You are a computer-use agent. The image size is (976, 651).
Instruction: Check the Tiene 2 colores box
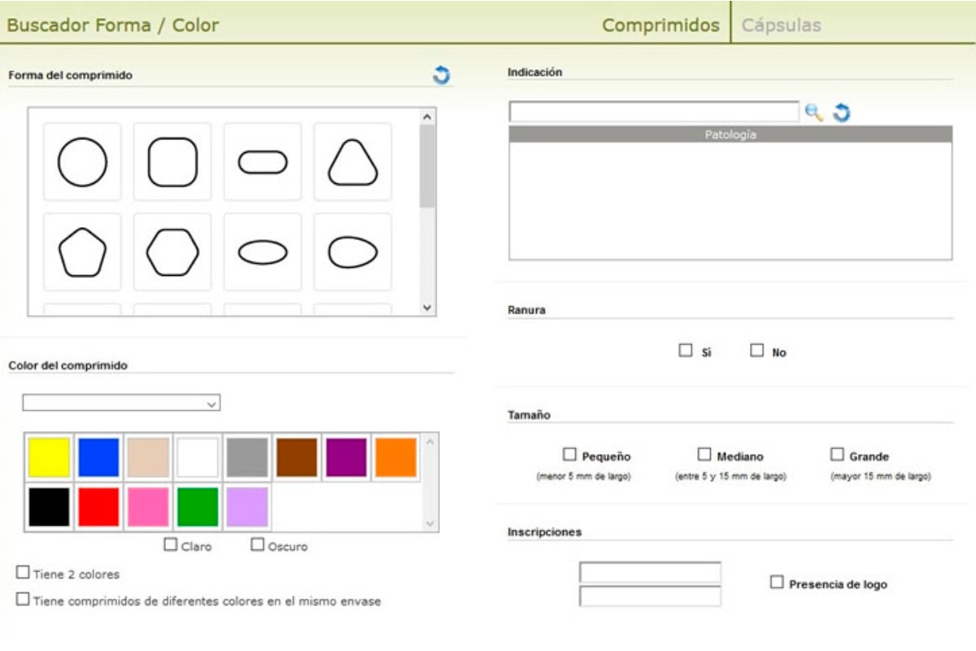23,572
